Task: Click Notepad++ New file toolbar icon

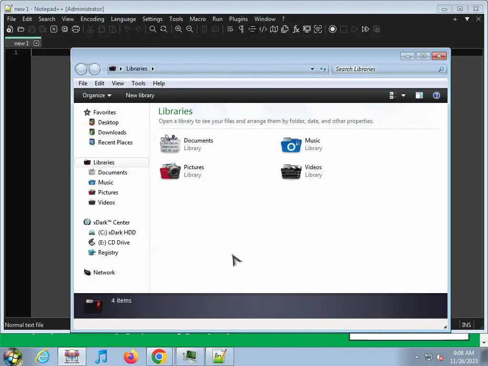Action: point(10,29)
